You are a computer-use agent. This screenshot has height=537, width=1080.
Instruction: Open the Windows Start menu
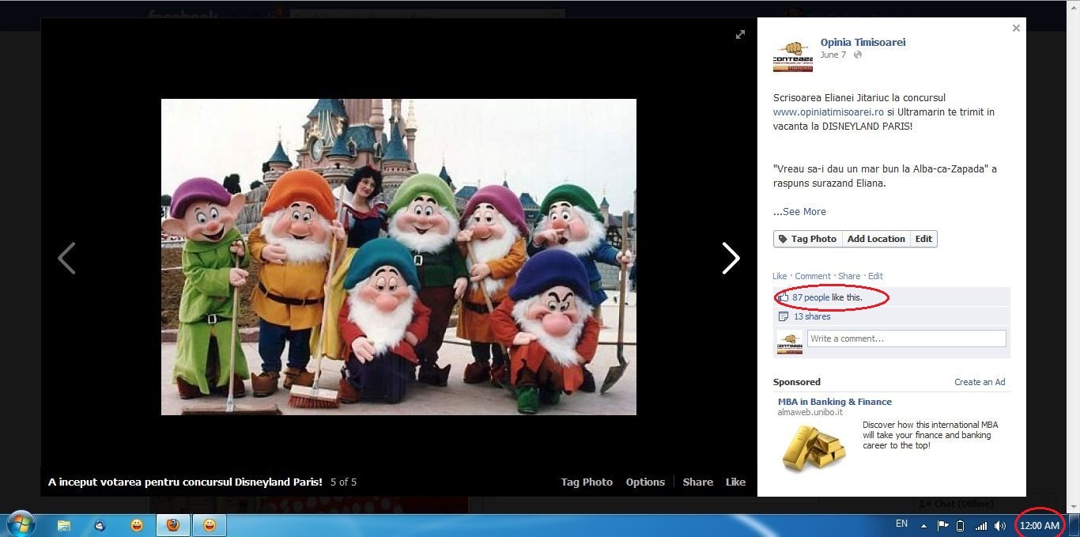(x=21, y=524)
